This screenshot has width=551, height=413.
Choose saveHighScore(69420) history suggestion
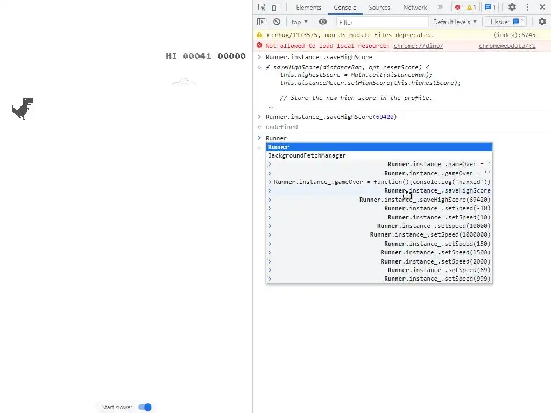[x=379, y=200]
